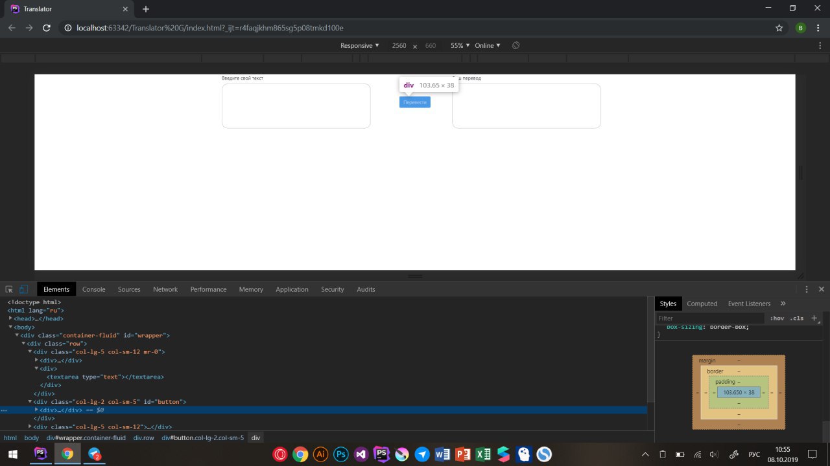Close the DevTools panel
The width and height of the screenshot is (830, 466).
pos(822,289)
